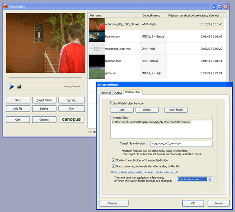This screenshot has width=235, height=212.
Task: Click the Add file button
Action: point(18,109)
